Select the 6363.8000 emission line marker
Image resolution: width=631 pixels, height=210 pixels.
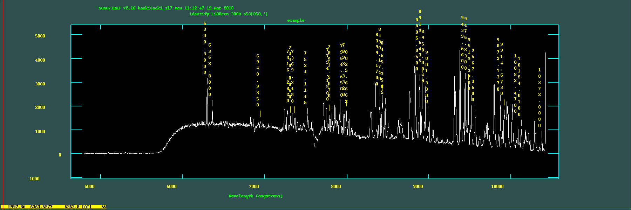pyautogui.click(x=210, y=70)
